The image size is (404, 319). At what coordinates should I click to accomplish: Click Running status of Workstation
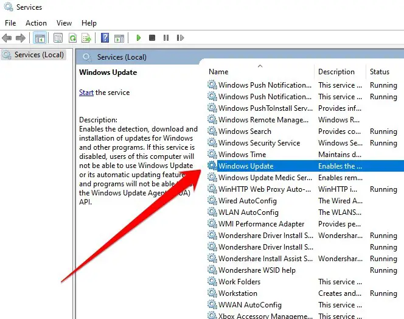click(x=383, y=293)
